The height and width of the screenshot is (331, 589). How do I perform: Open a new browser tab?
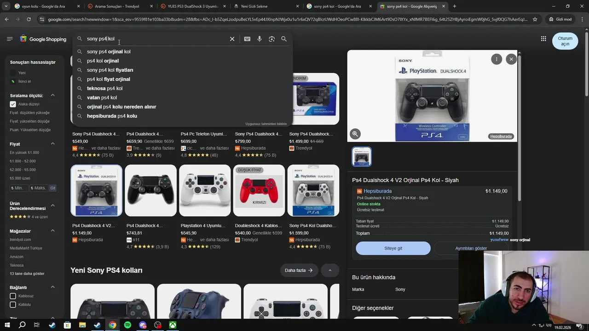pyautogui.click(x=455, y=6)
